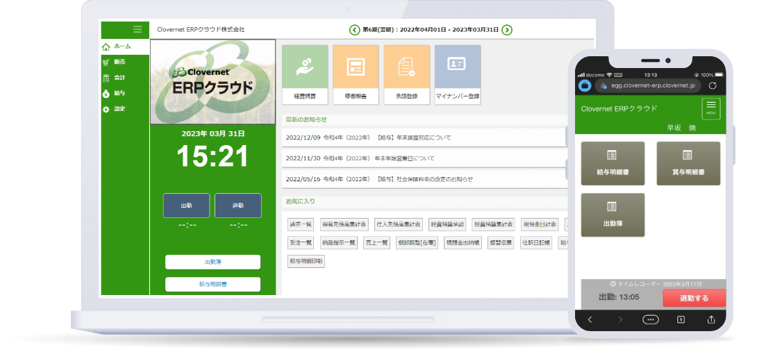
Task: Tap the phone browser three-dots menu
Action: (650, 319)
